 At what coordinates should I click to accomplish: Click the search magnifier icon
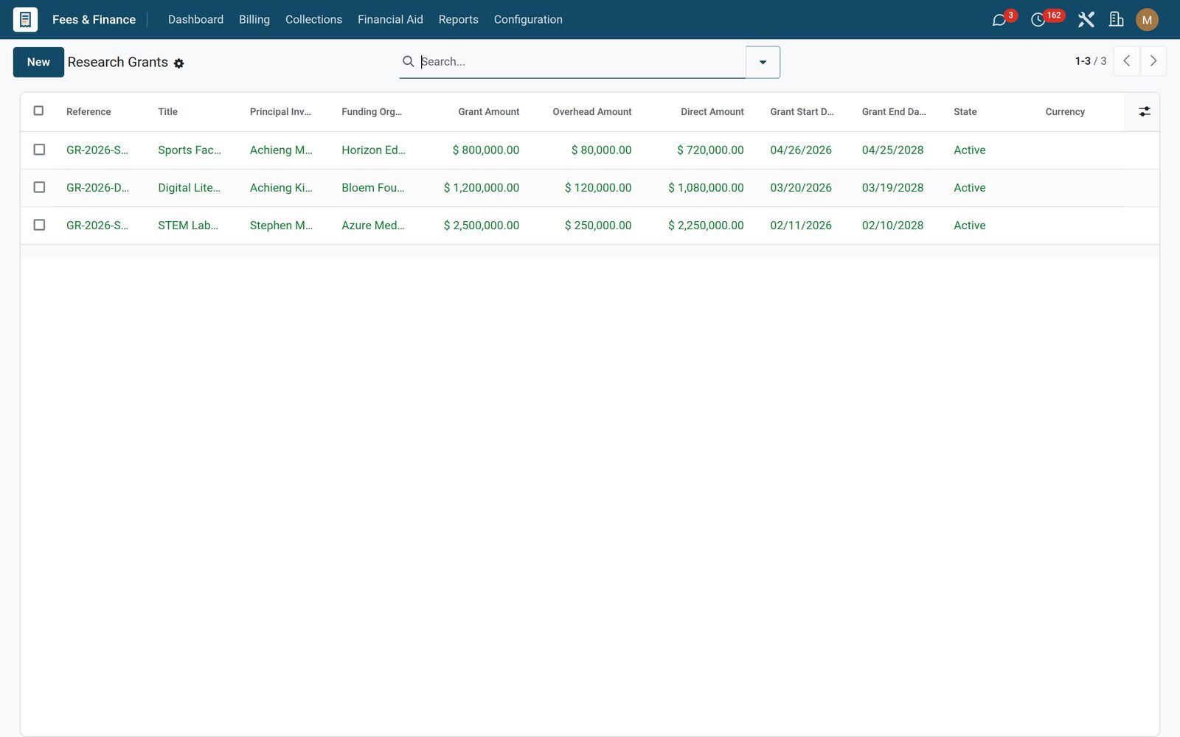pos(408,61)
